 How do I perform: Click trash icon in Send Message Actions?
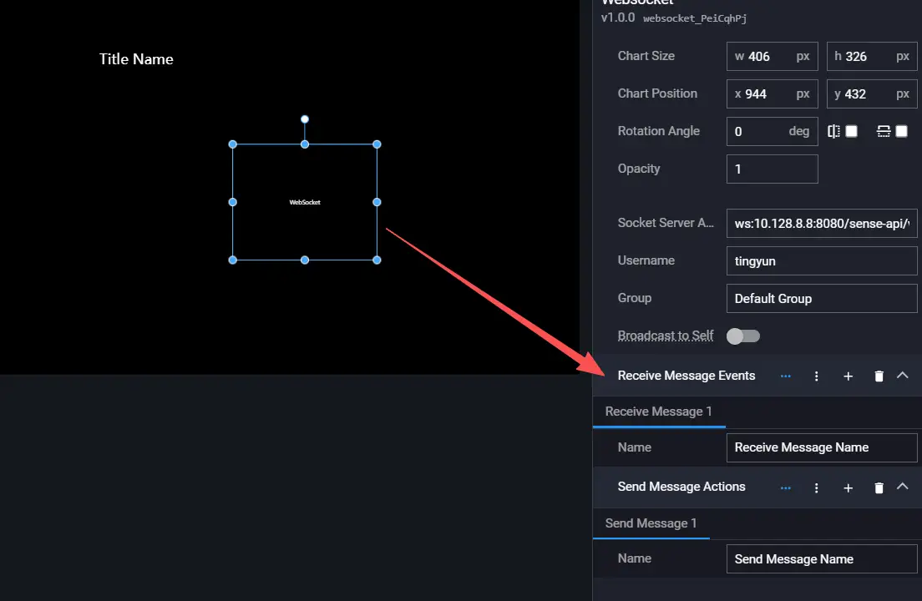click(x=879, y=487)
